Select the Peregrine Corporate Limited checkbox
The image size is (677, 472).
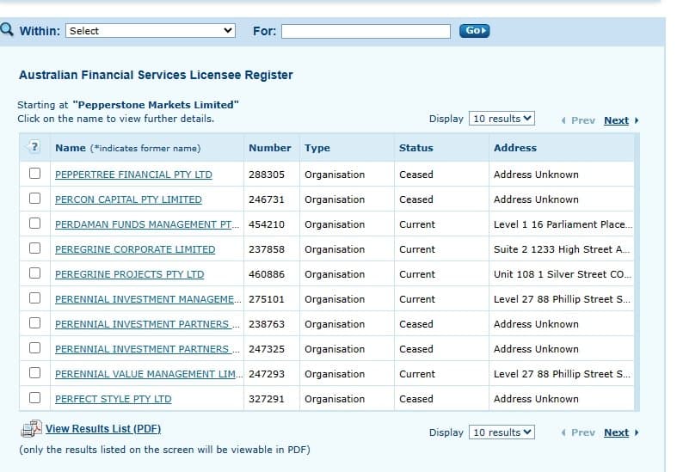click(x=35, y=248)
